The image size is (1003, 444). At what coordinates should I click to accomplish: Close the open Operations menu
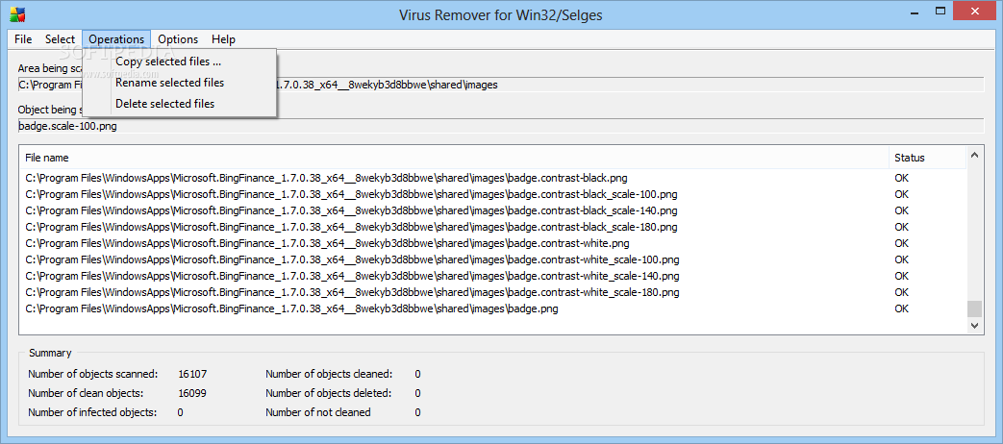(x=116, y=39)
